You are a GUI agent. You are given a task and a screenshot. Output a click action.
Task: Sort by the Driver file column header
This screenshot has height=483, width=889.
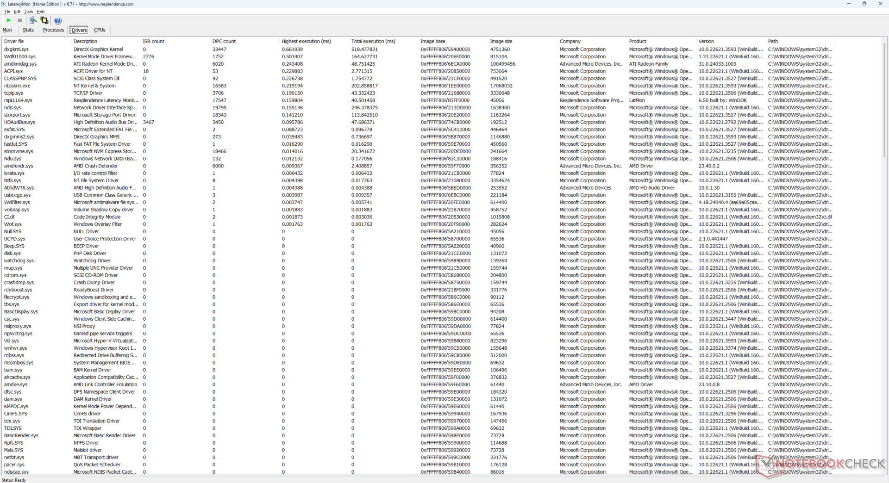36,41
